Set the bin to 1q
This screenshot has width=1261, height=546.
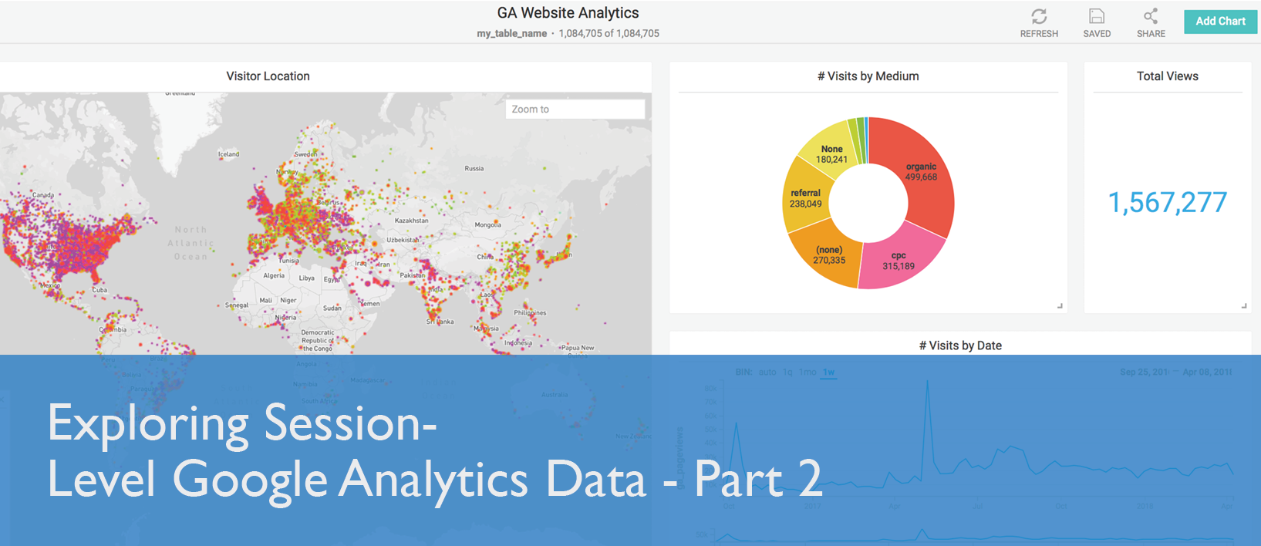[787, 372]
